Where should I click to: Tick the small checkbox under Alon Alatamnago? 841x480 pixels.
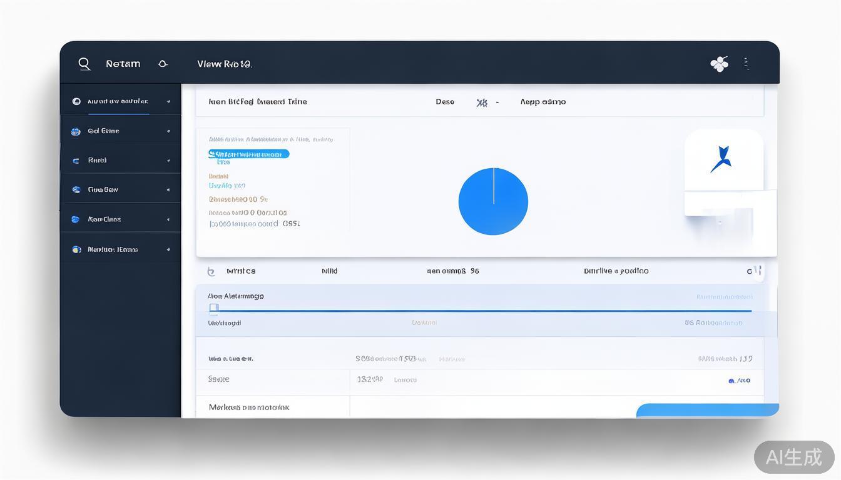point(213,307)
